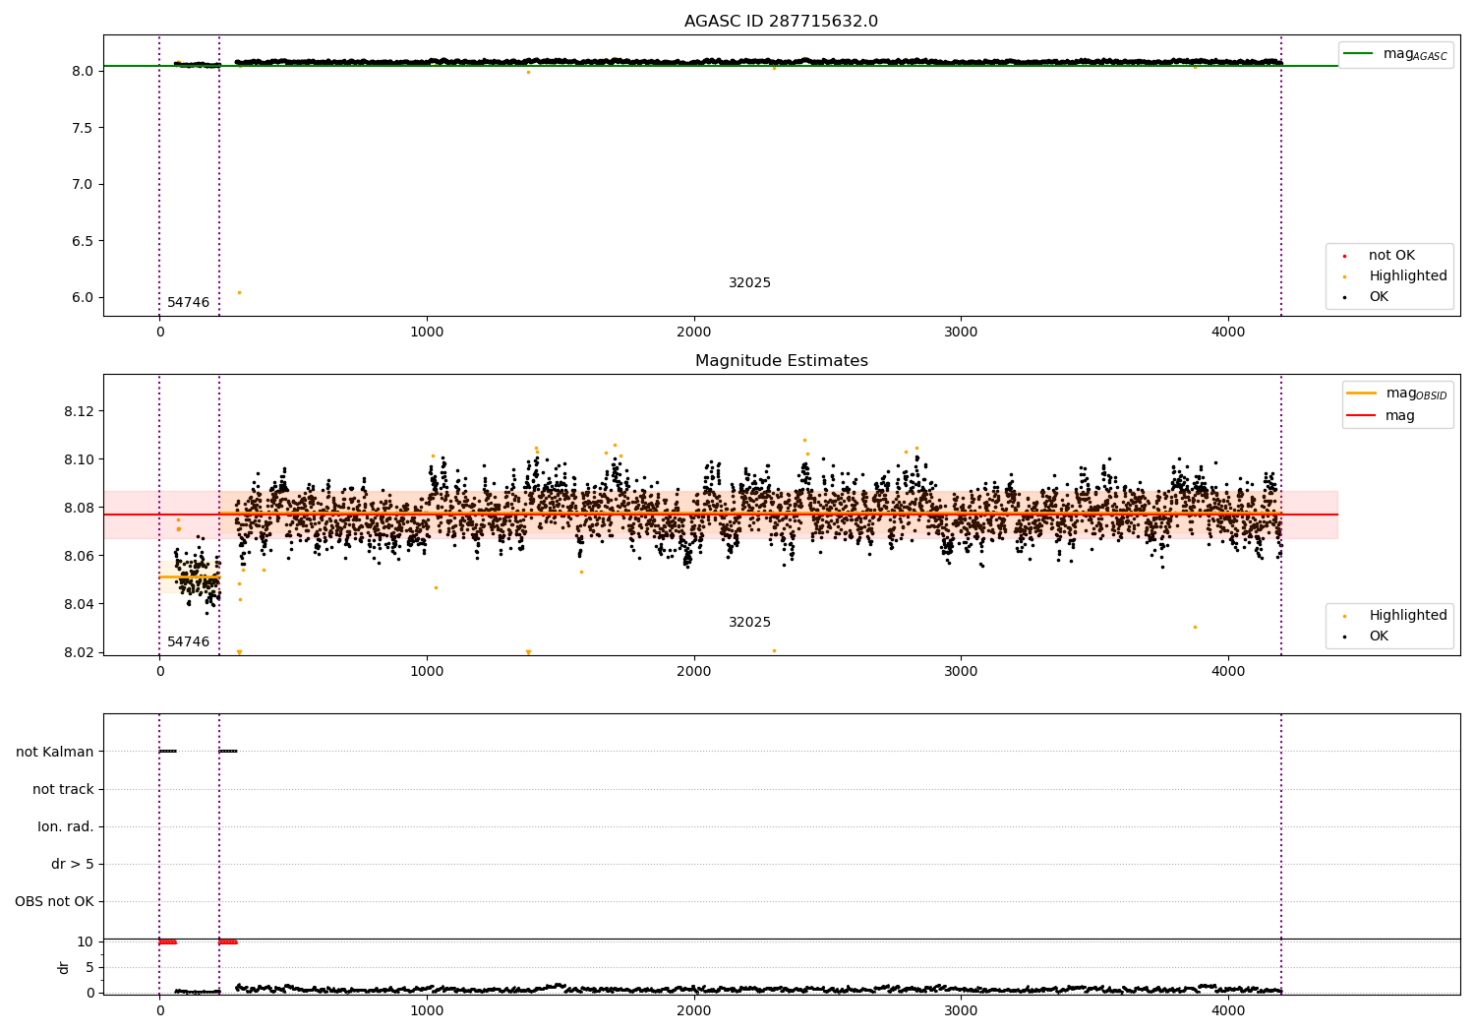Select the 'Ion. rad.' axis label

[66, 826]
